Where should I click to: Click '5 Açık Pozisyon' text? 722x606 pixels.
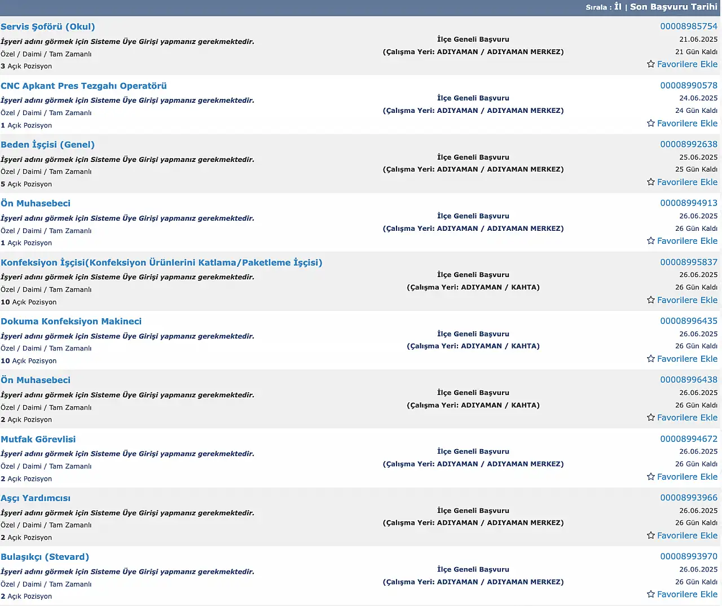[27, 184]
